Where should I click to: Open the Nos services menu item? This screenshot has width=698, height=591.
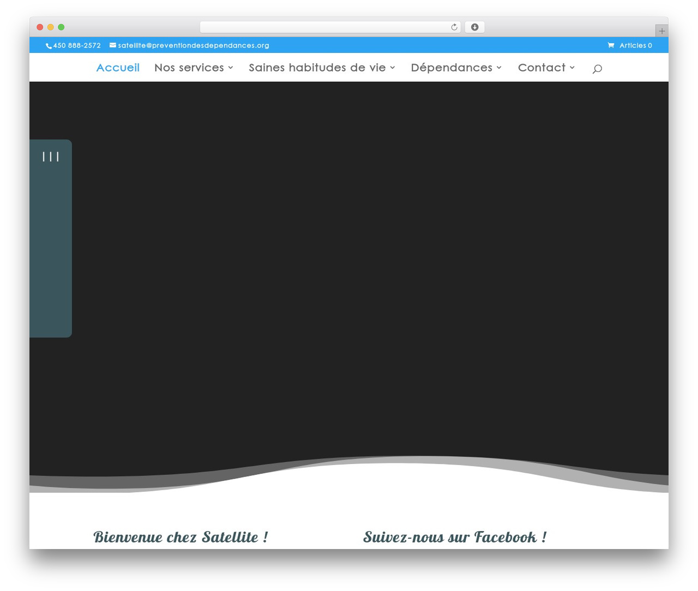189,68
